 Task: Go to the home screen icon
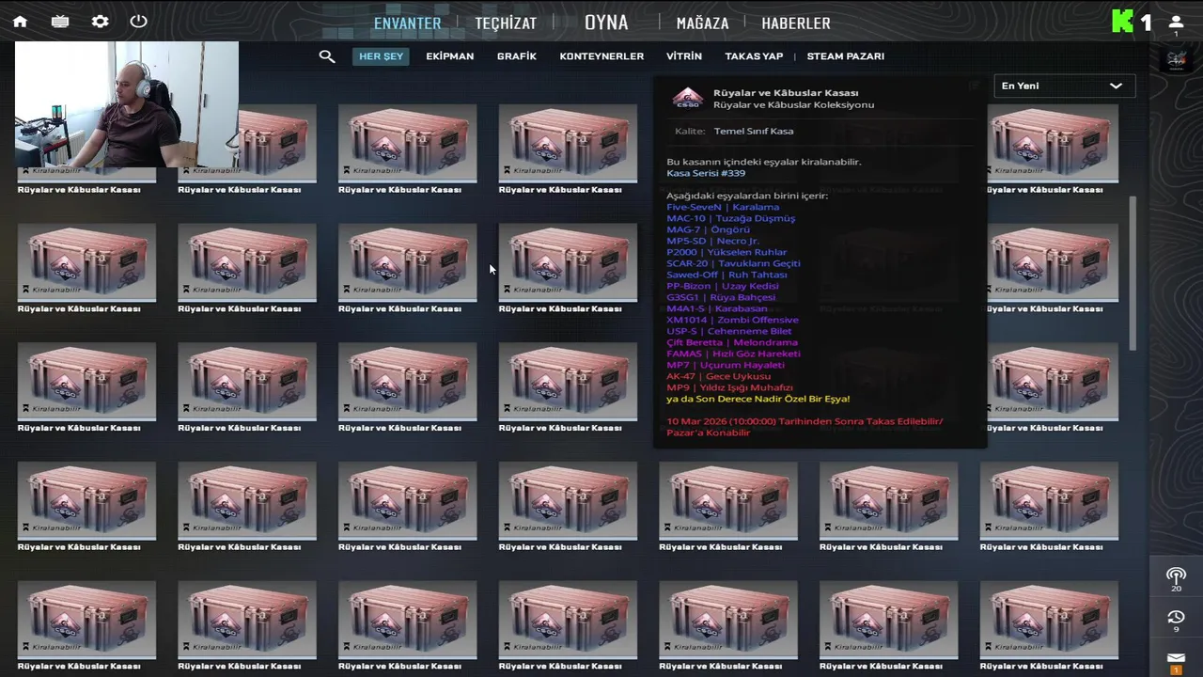tap(20, 22)
